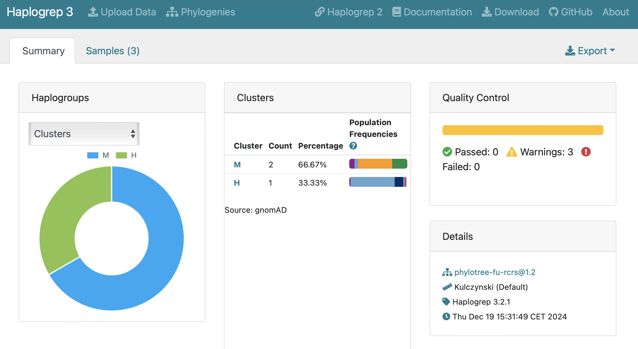
Task: Click the GitHub logo icon
Action: tap(553, 12)
